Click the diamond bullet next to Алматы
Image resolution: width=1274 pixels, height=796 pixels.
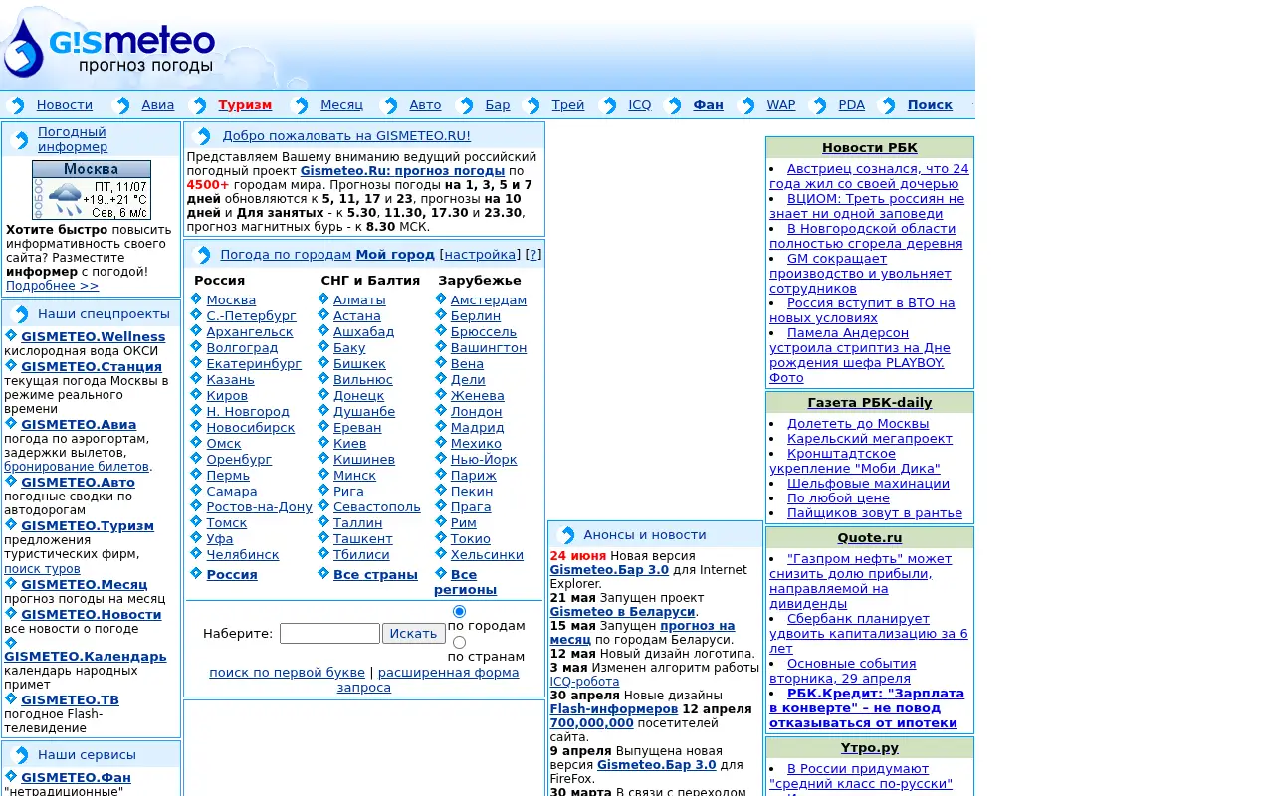pyautogui.click(x=323, y=298)
